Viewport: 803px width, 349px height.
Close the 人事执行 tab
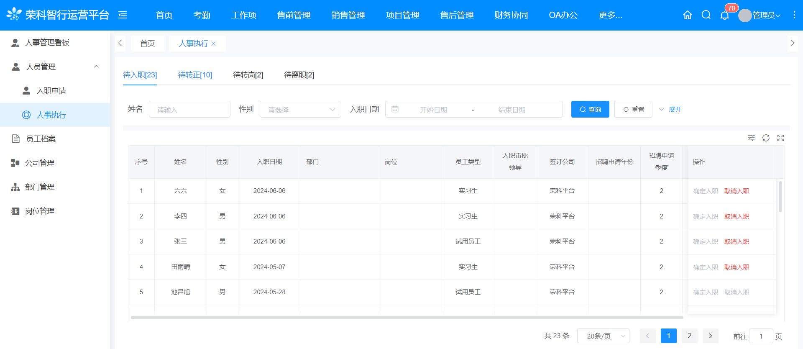213,44
